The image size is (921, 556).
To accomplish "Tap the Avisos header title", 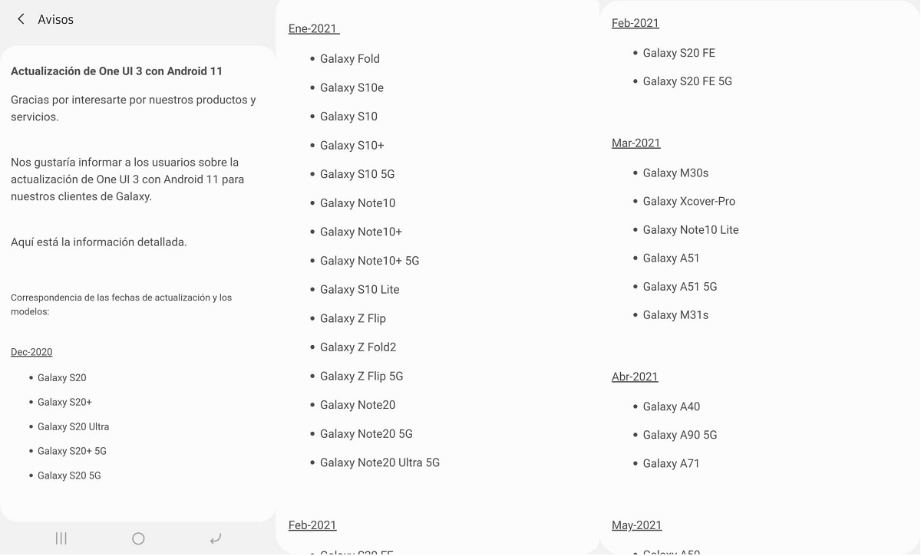I will point(56,19).
